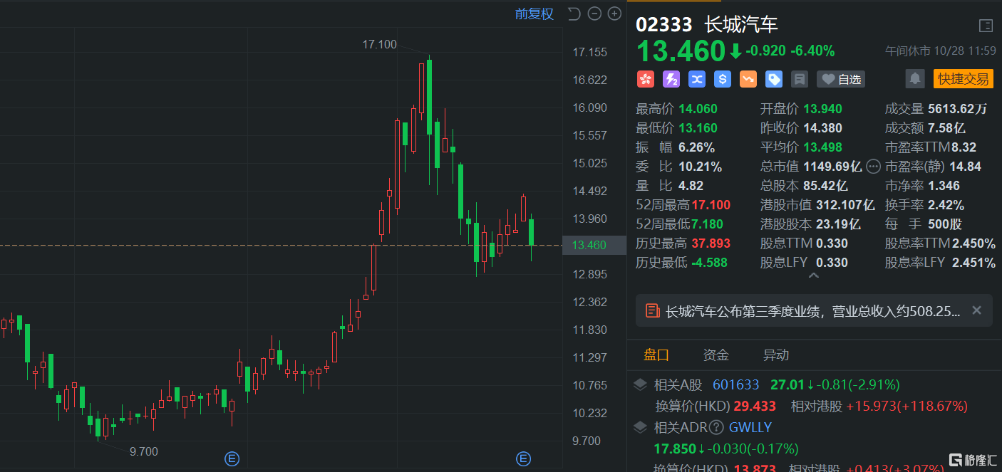
Task: Click the 开盘价 13.940 value
Action: (x=823, y=109)
